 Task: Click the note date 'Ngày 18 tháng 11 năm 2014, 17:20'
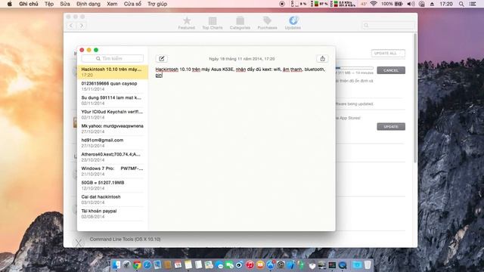(242, 59)
